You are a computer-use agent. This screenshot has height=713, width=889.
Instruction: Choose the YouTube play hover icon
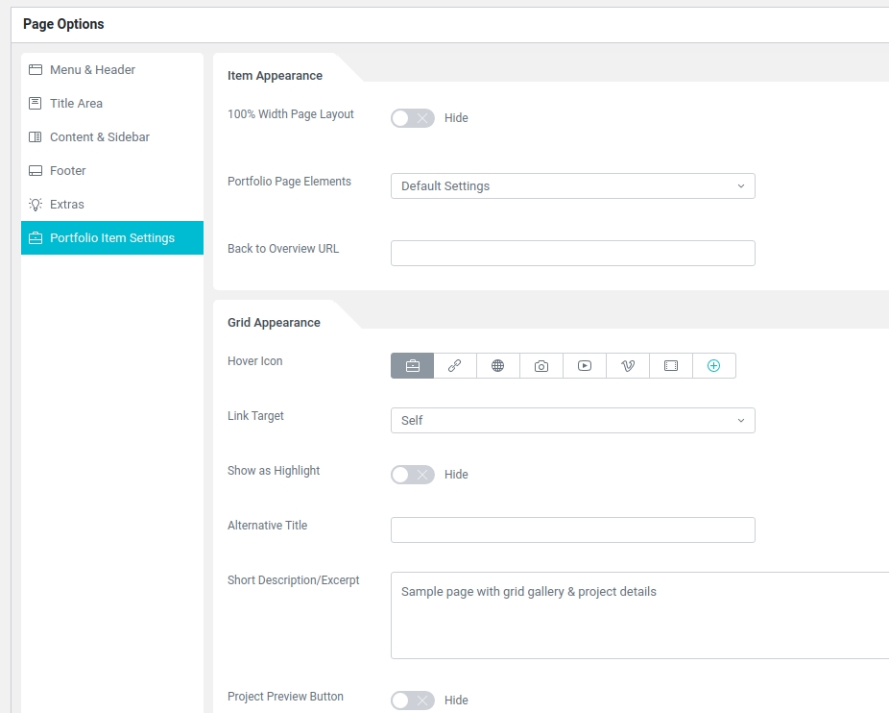[x=585, y=366]
